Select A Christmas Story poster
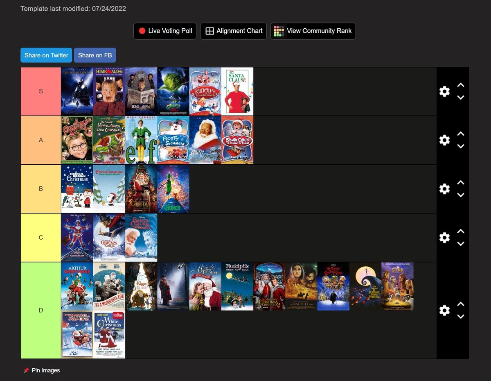 [77, 140]
